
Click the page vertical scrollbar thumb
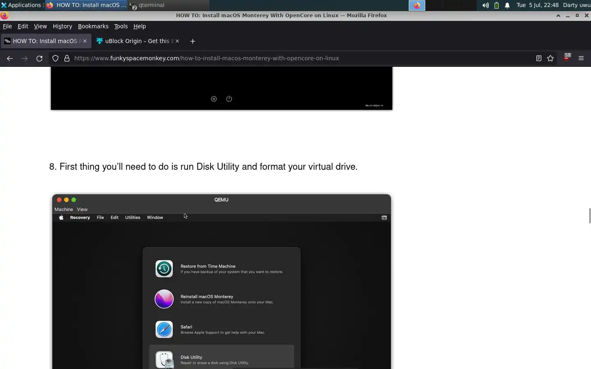(590, 216)
